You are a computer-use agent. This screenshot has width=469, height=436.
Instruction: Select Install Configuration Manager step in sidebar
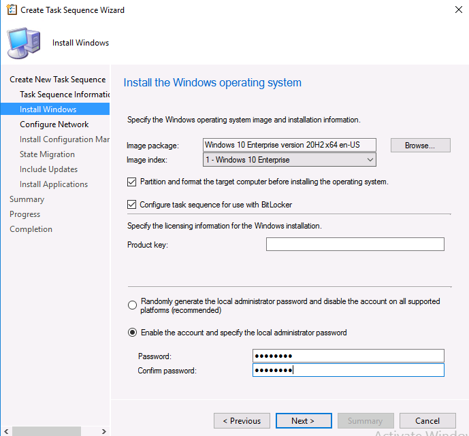[x=65, y=139]
